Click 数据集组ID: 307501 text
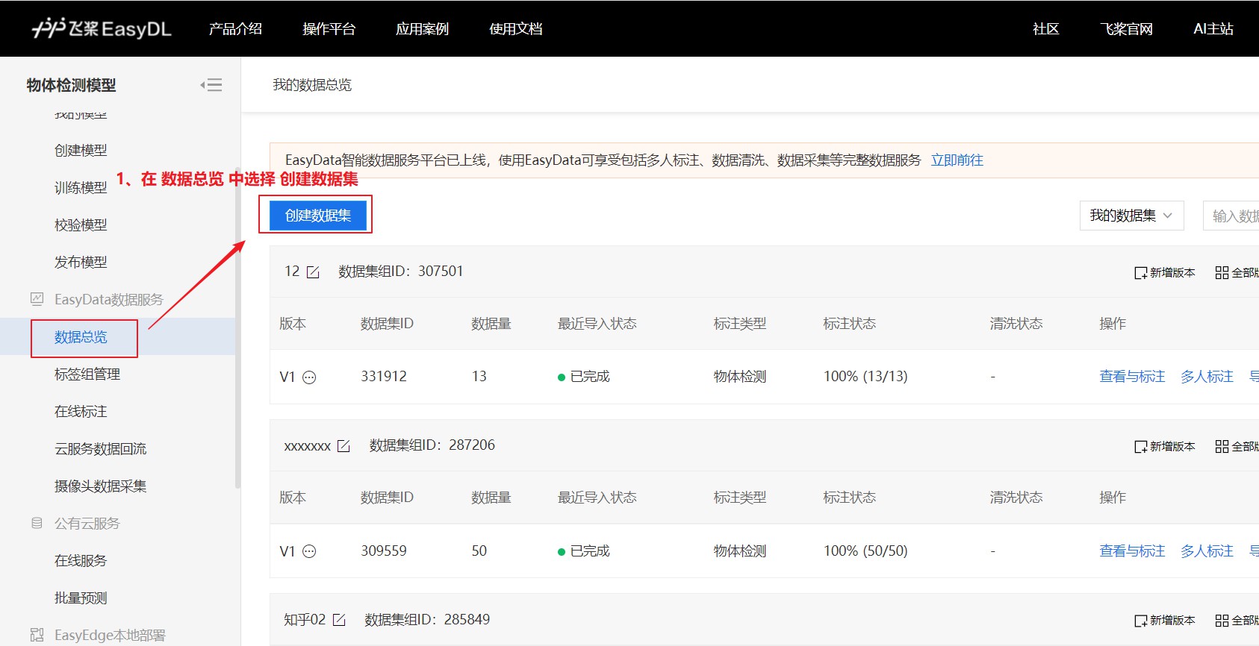The width and height of the screenshot is (1259, 646). tap(401, 272)
